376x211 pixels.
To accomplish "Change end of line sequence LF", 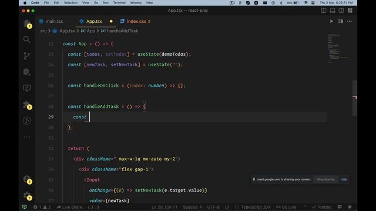I will point(227,207).
